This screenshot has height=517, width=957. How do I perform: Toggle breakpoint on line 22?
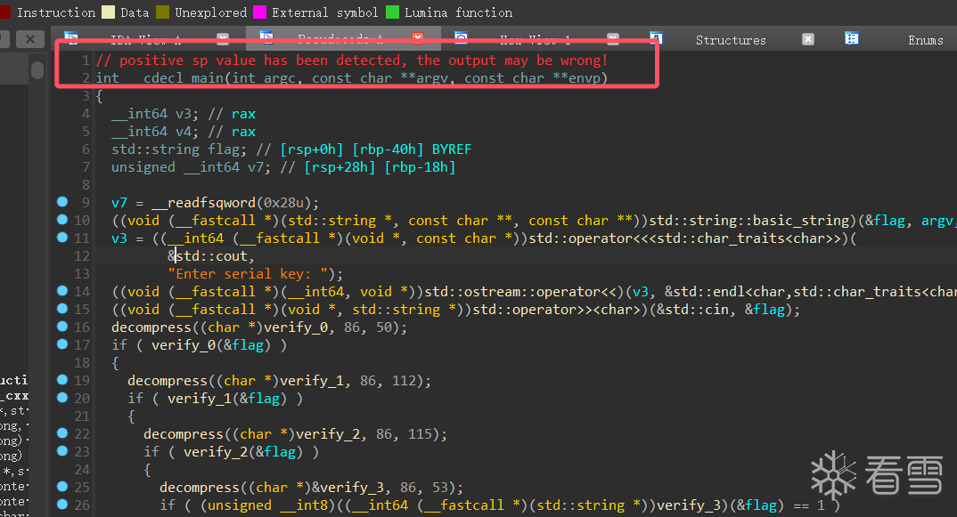click(62, 432)
